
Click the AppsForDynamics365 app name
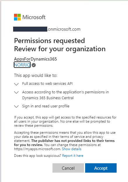click(x=35, y=59)
